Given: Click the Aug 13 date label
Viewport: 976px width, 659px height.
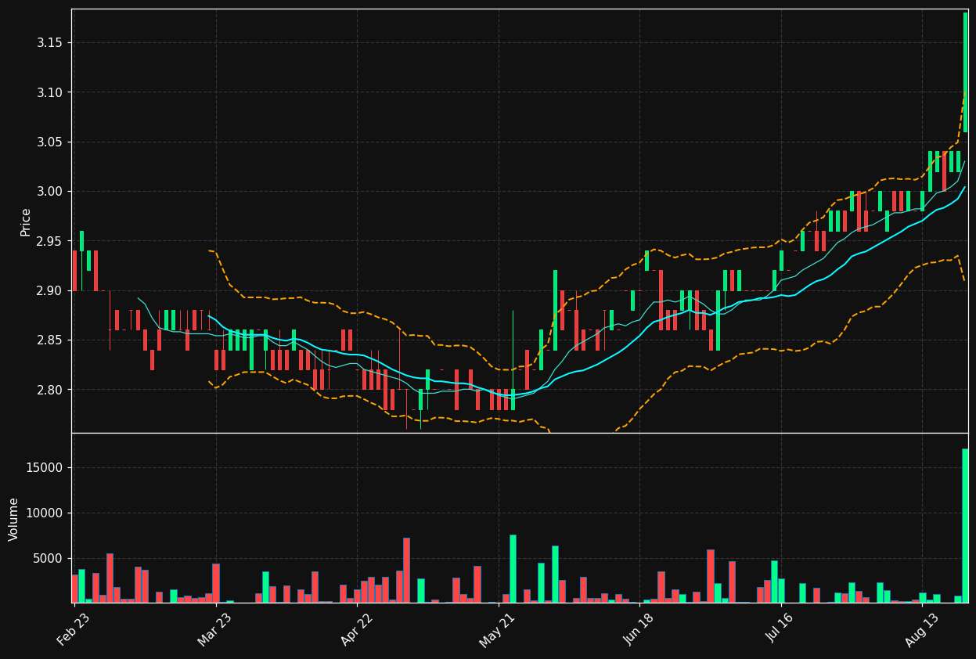Looking at the screenshot, I should coord(921,629).
